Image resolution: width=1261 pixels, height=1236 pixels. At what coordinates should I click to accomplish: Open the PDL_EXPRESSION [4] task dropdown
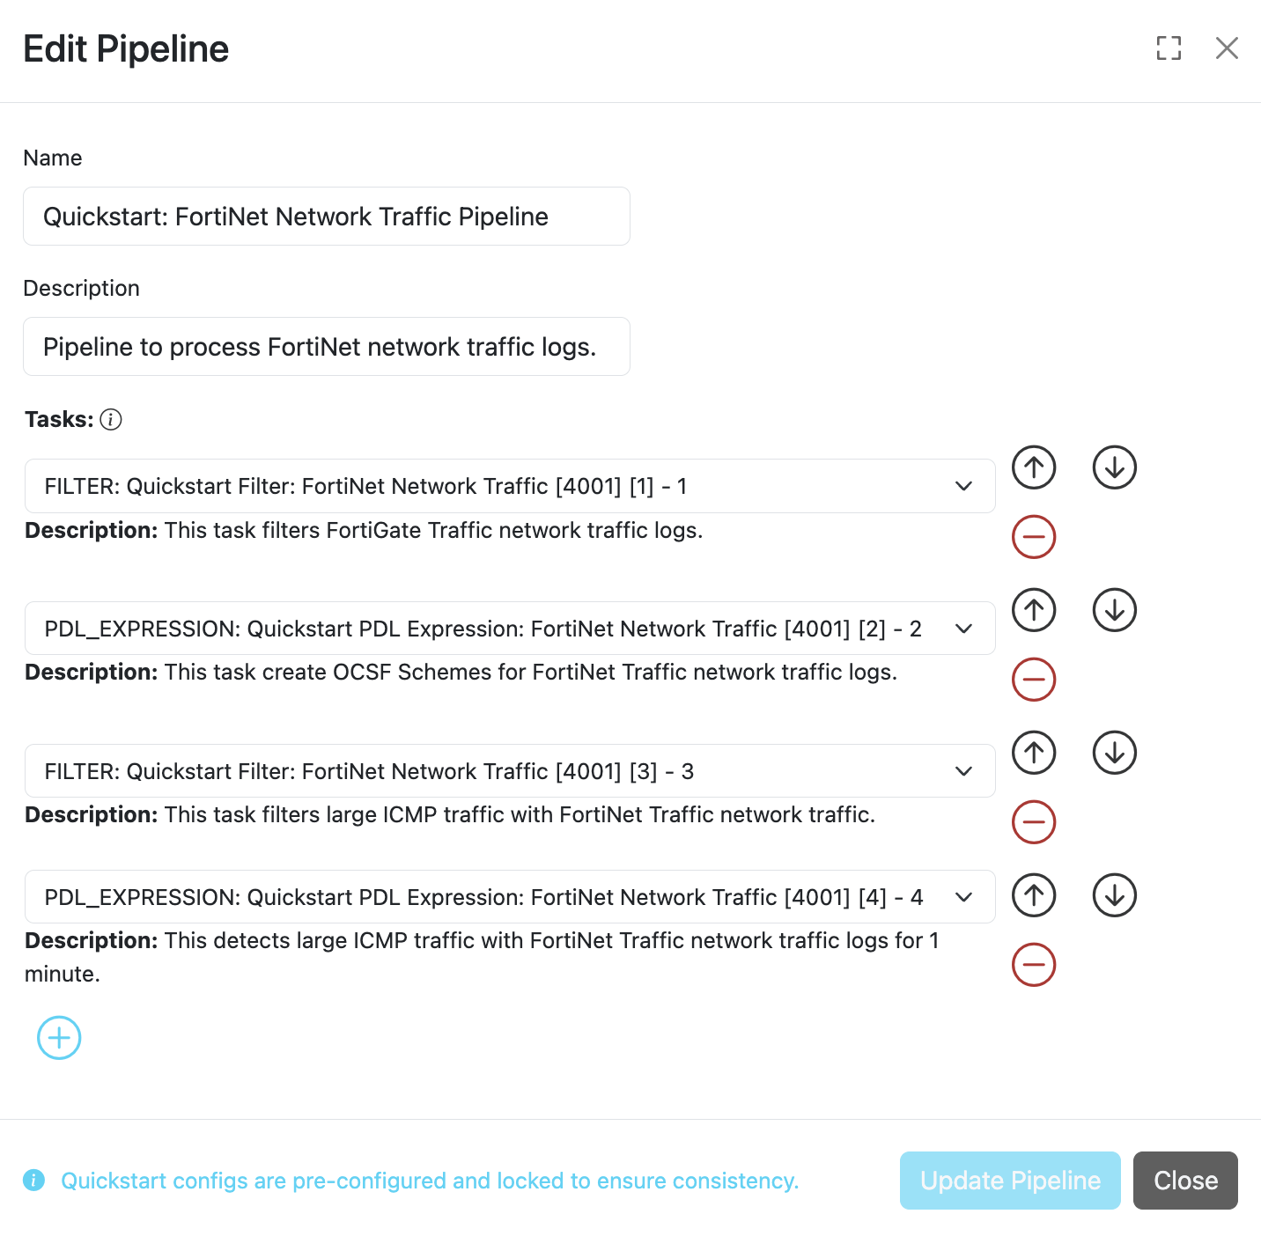[510, 897]
